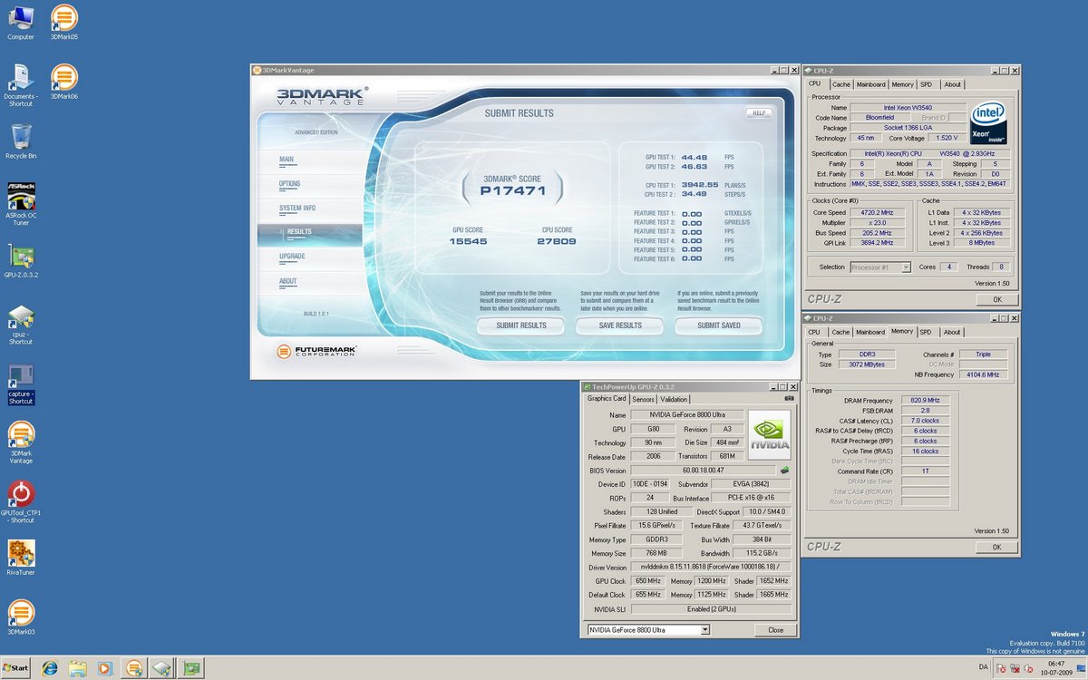
Task: Select the capture - Shortcut desktop icon
Action: coord(21,384)
